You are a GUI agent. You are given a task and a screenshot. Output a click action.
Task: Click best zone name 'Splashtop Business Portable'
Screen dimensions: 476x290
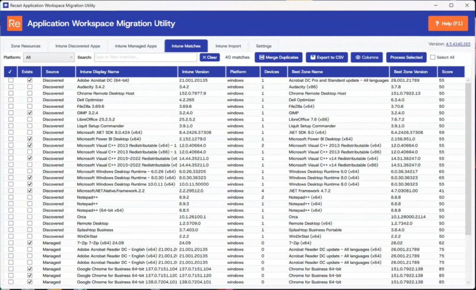click(x=315, y=230)
